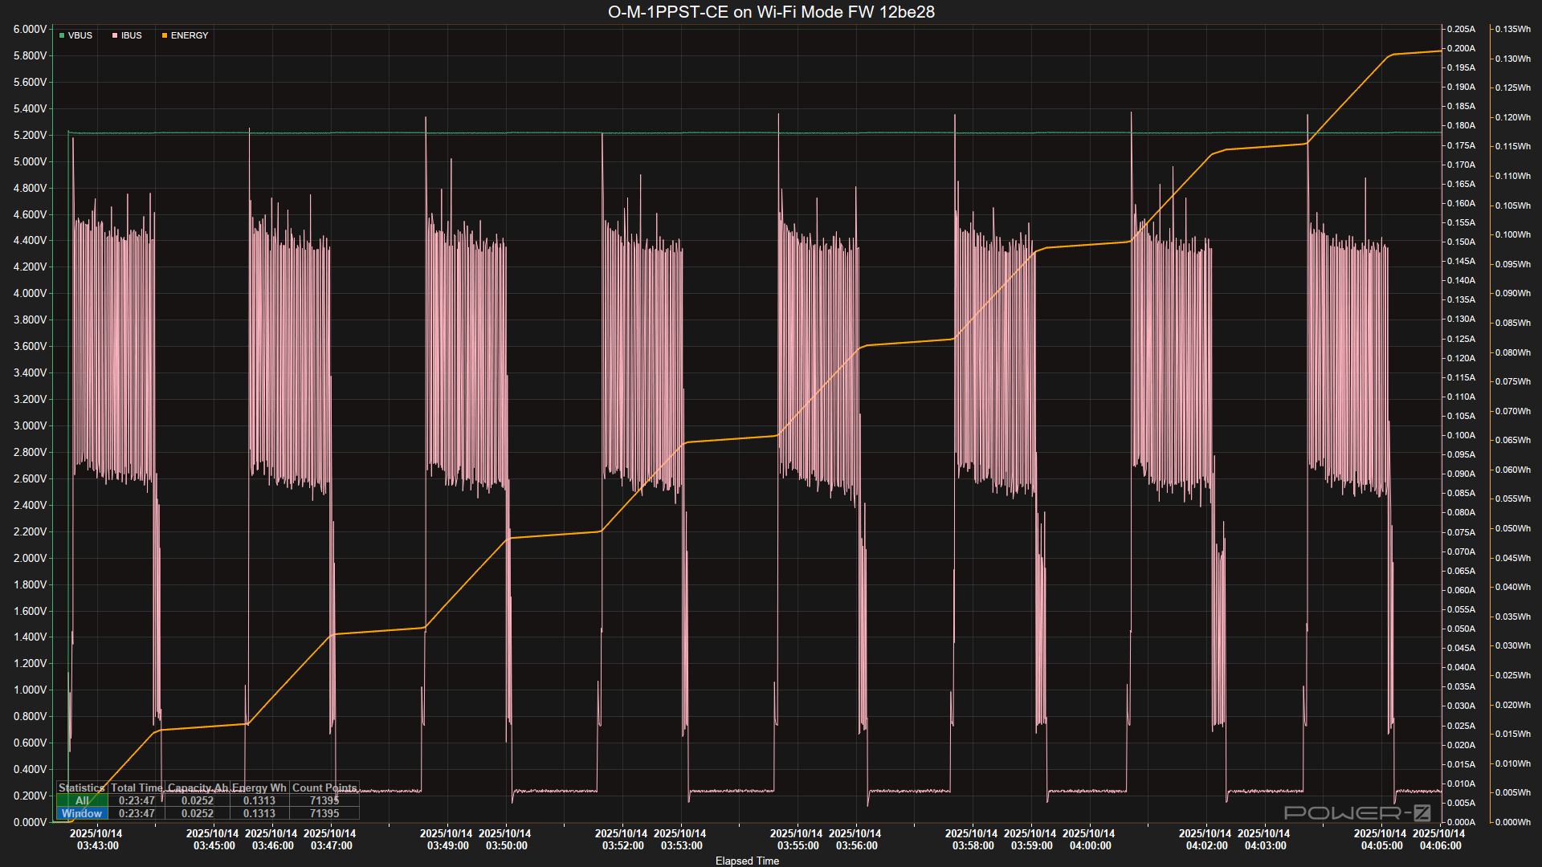This screenshot has width=1542, height=867.
Task: Select the blue Window statistics row
Action: click(x=82, y=813)
